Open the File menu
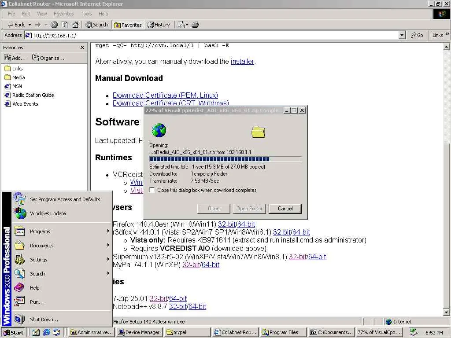 pos(11,14)
